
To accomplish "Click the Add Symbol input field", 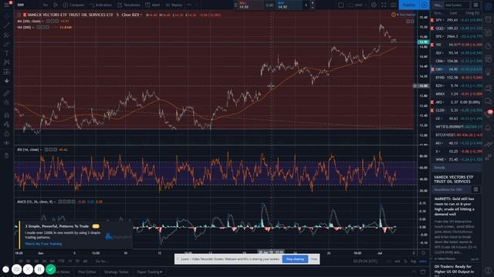I will pyautogui.click(x=457, y=5).
